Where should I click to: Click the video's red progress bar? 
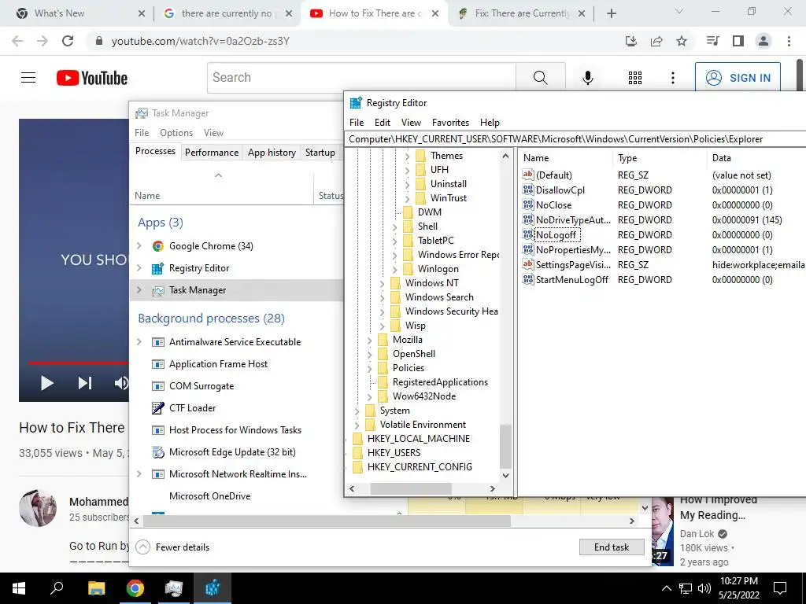point(78,363)
